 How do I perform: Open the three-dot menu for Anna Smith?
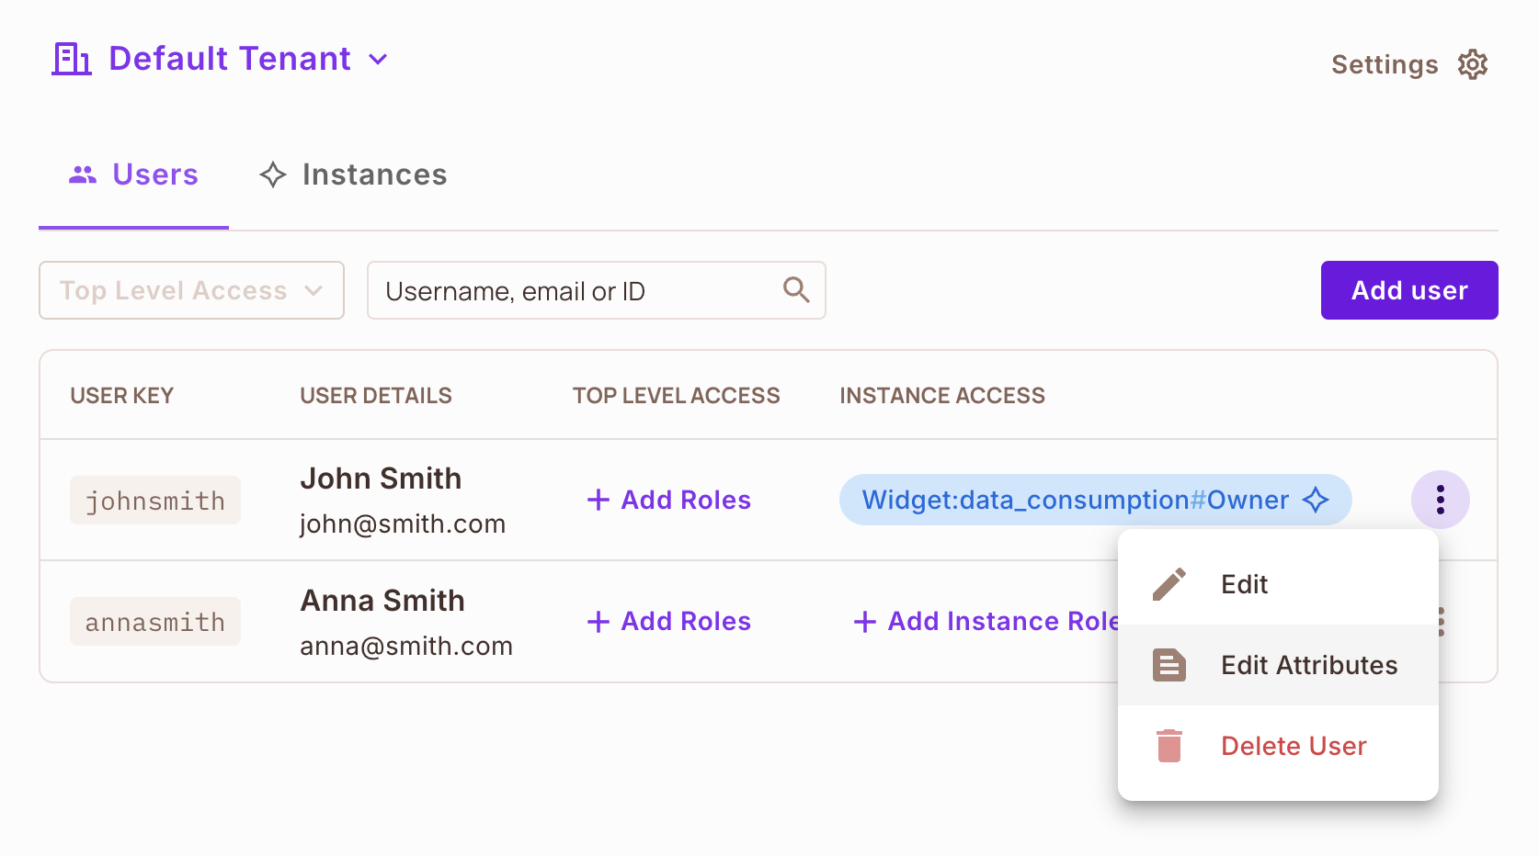click(1440, 621)
